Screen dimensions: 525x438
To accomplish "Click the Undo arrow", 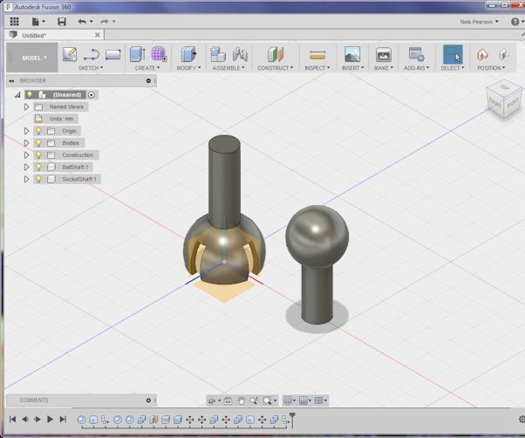I will (x=82, y=22).
